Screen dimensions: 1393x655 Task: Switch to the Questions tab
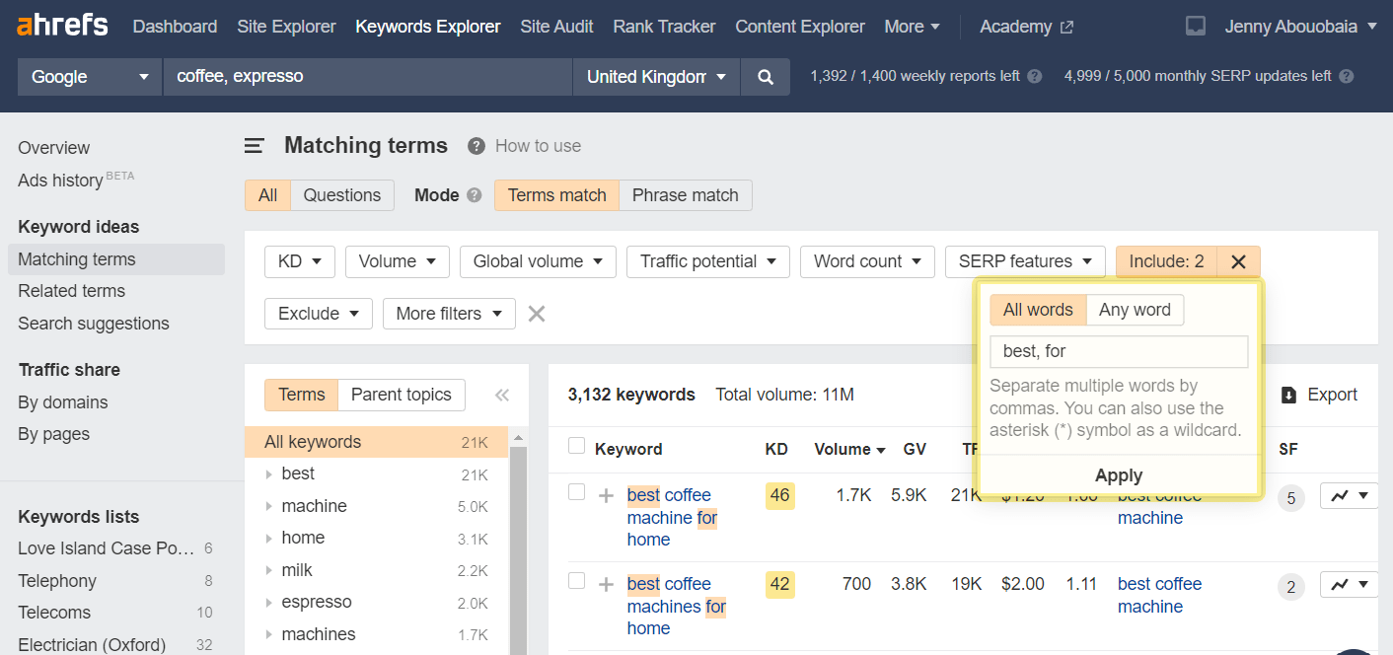(x=341, y=195)
